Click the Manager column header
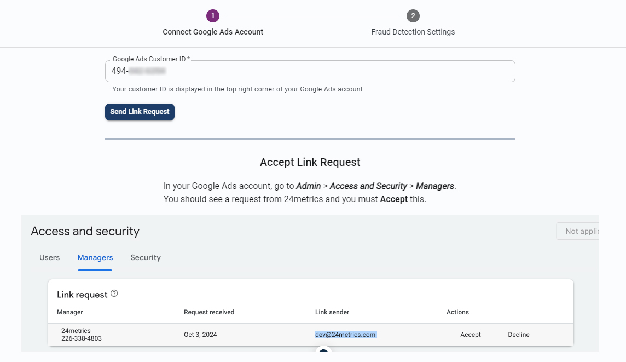 (x=70, y=313)
